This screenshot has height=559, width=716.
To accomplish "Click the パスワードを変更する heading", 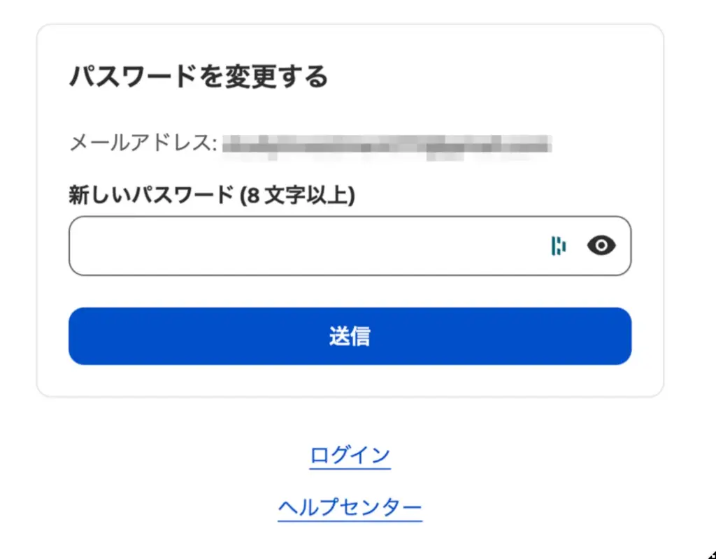I will [x=198, y=76].
